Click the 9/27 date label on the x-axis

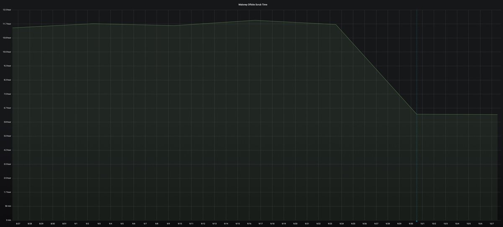tap(376, 224)
